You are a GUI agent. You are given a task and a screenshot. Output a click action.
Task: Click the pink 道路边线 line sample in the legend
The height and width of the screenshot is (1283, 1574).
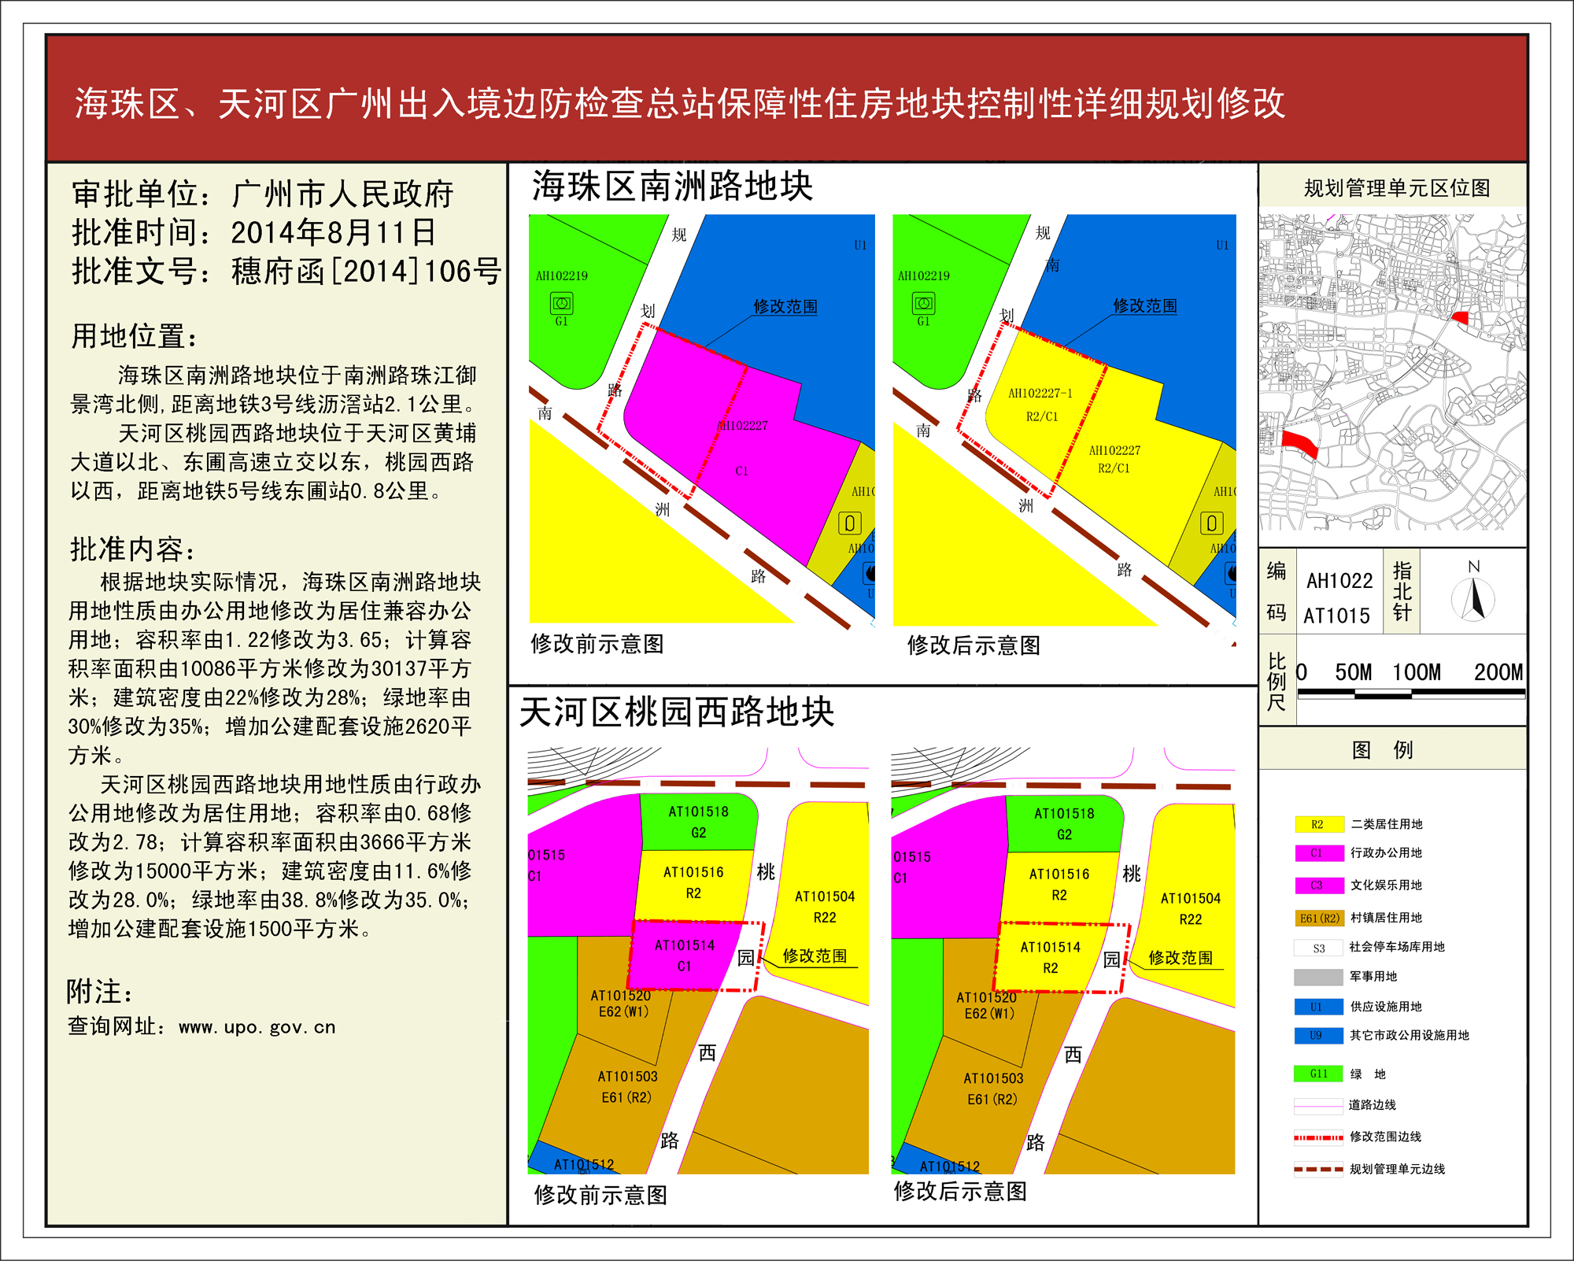[x=1318, y=1106]
